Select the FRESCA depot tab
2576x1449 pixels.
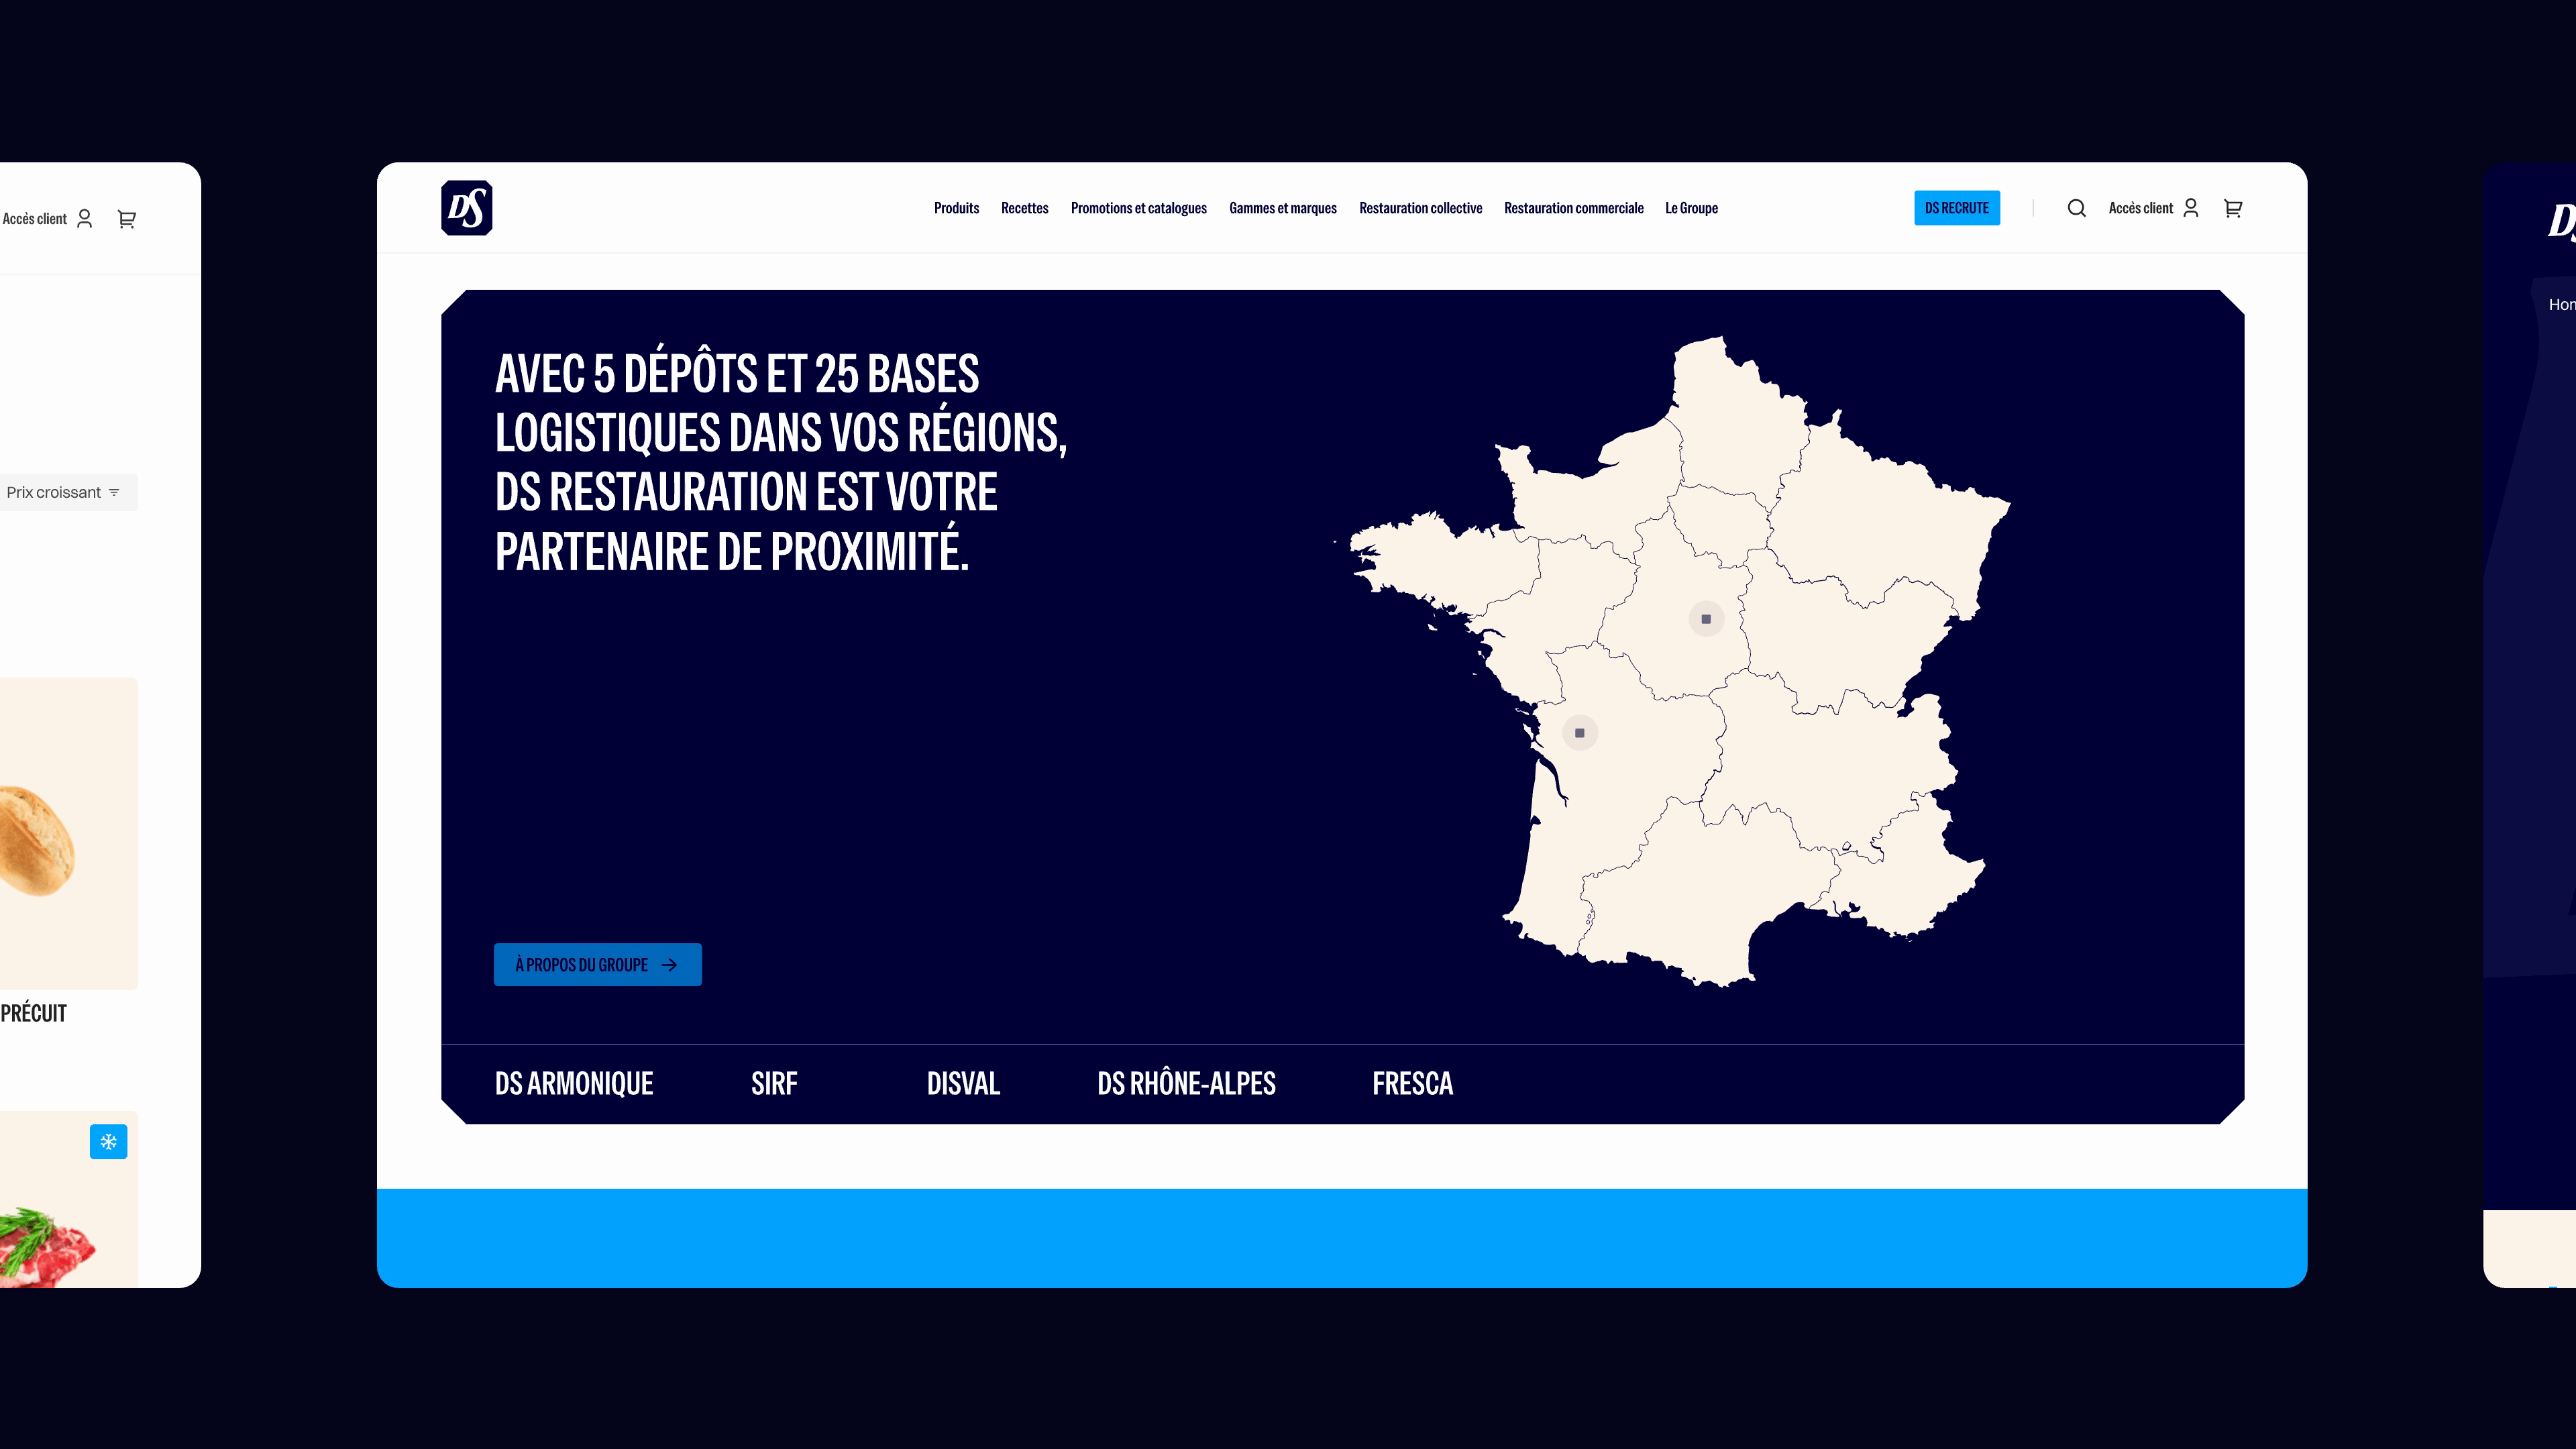(1413, 1084)
